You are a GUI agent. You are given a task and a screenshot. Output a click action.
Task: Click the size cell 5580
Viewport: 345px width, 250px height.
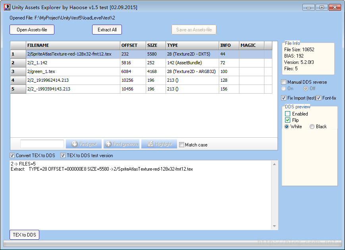coord(156,54)
